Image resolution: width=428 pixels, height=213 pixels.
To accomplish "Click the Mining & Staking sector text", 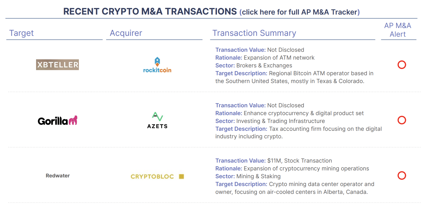I will point(258,176).
